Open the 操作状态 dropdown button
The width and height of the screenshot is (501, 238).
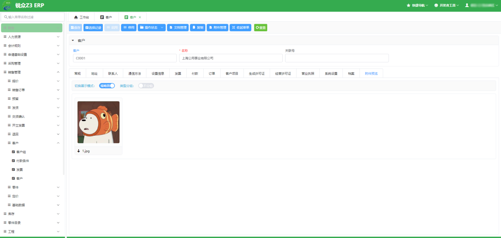point(152,28)
